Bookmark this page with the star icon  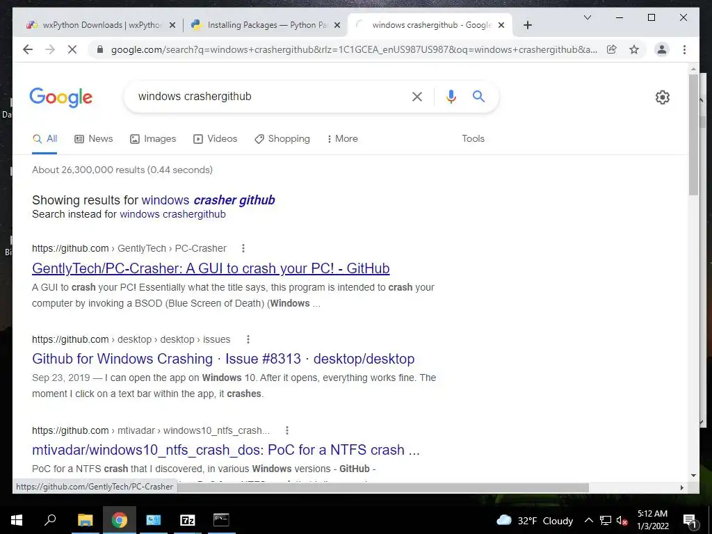(x=634, y=49)
